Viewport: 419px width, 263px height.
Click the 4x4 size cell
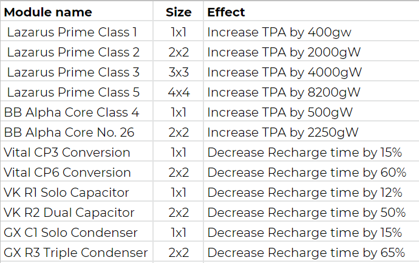point(179,92)
